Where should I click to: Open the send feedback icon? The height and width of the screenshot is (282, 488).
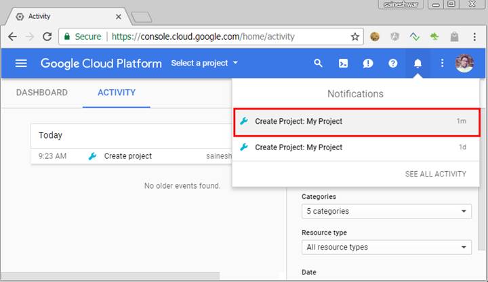coord(368,64)
